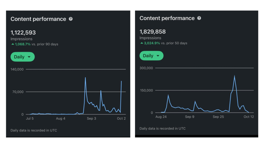
Task: Click the Aug 24 axis label
Action: [x=161, y=117]
